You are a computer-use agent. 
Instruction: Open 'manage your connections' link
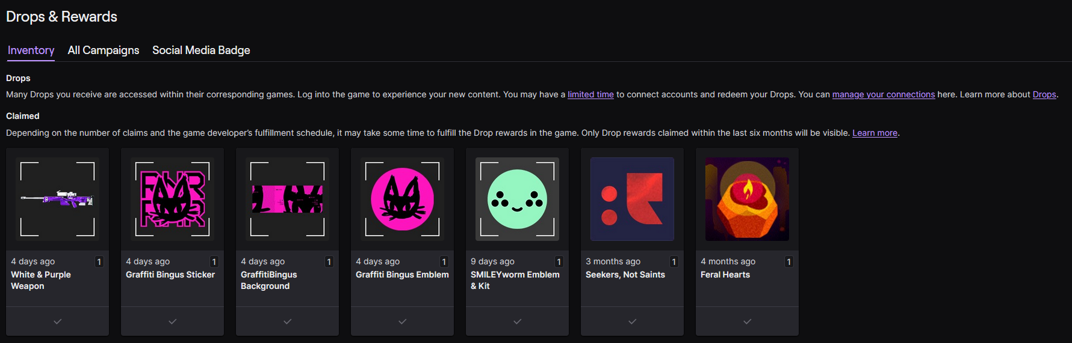click(x=883, y=94)
